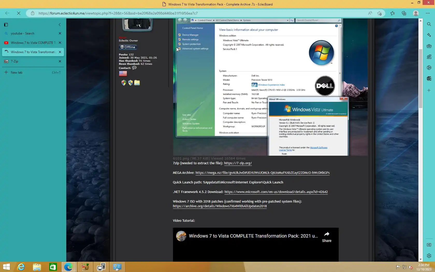Image resolution: width=435 pixels, height=272 pixels.
Task: Click the "6101.png" attachment caption
Action: point(209,159)
